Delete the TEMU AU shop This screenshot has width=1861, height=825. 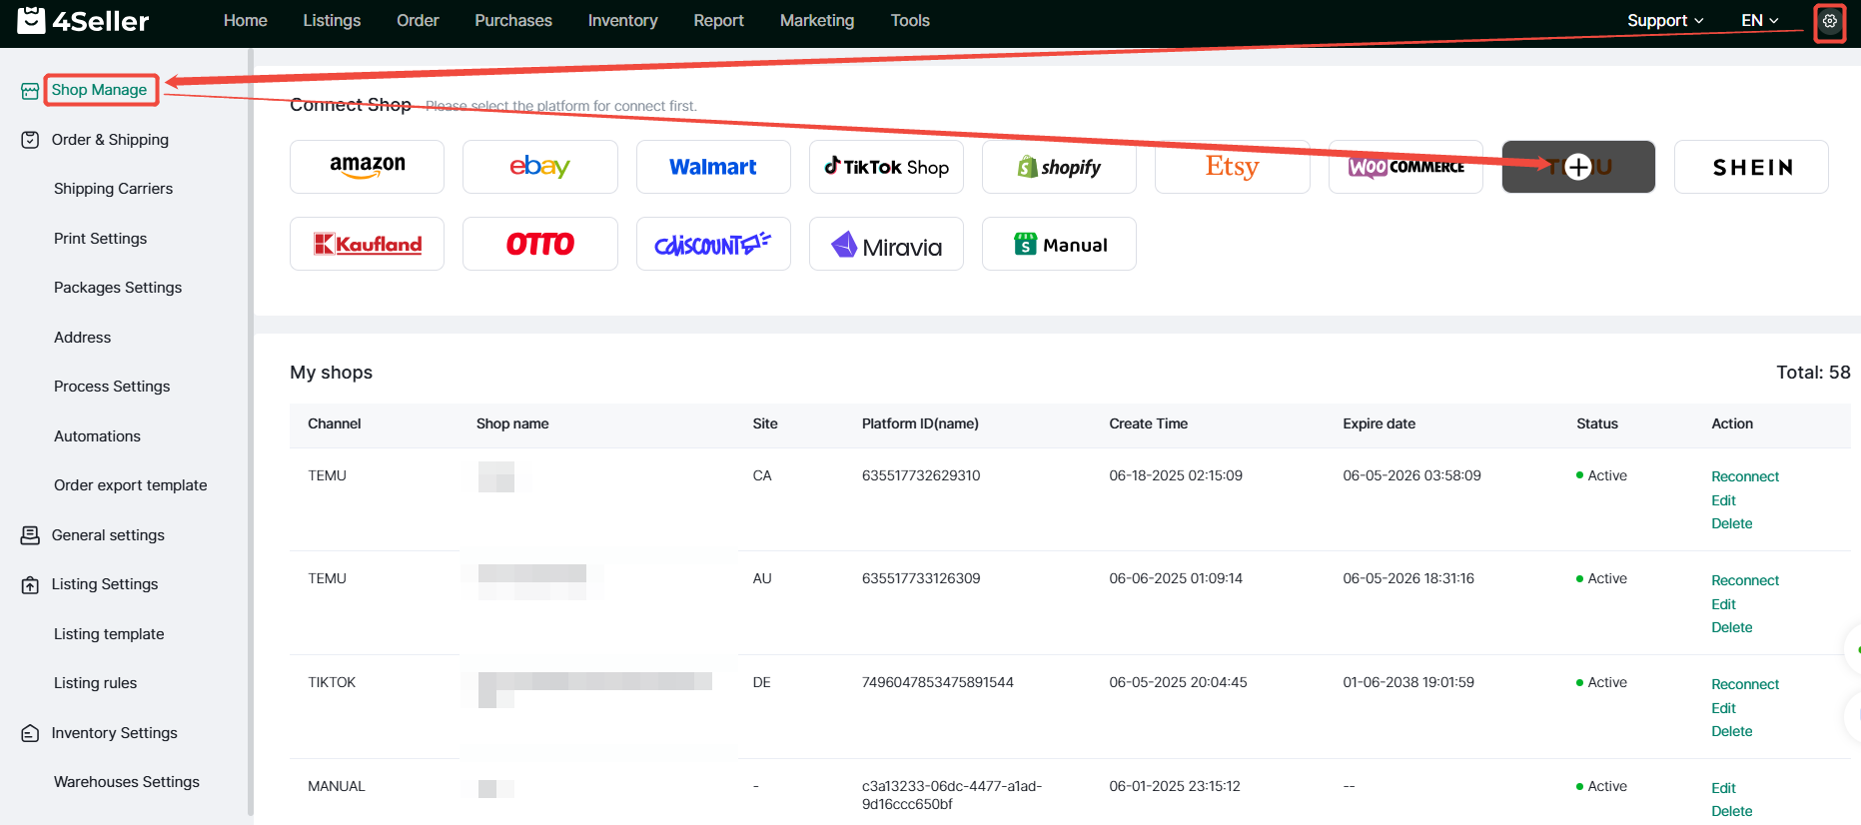(x=1731, y=627)
